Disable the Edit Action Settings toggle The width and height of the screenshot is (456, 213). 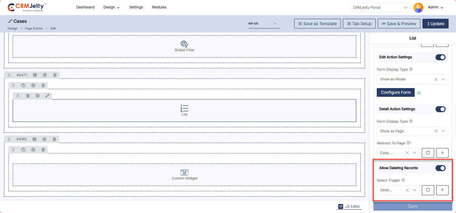440,57
